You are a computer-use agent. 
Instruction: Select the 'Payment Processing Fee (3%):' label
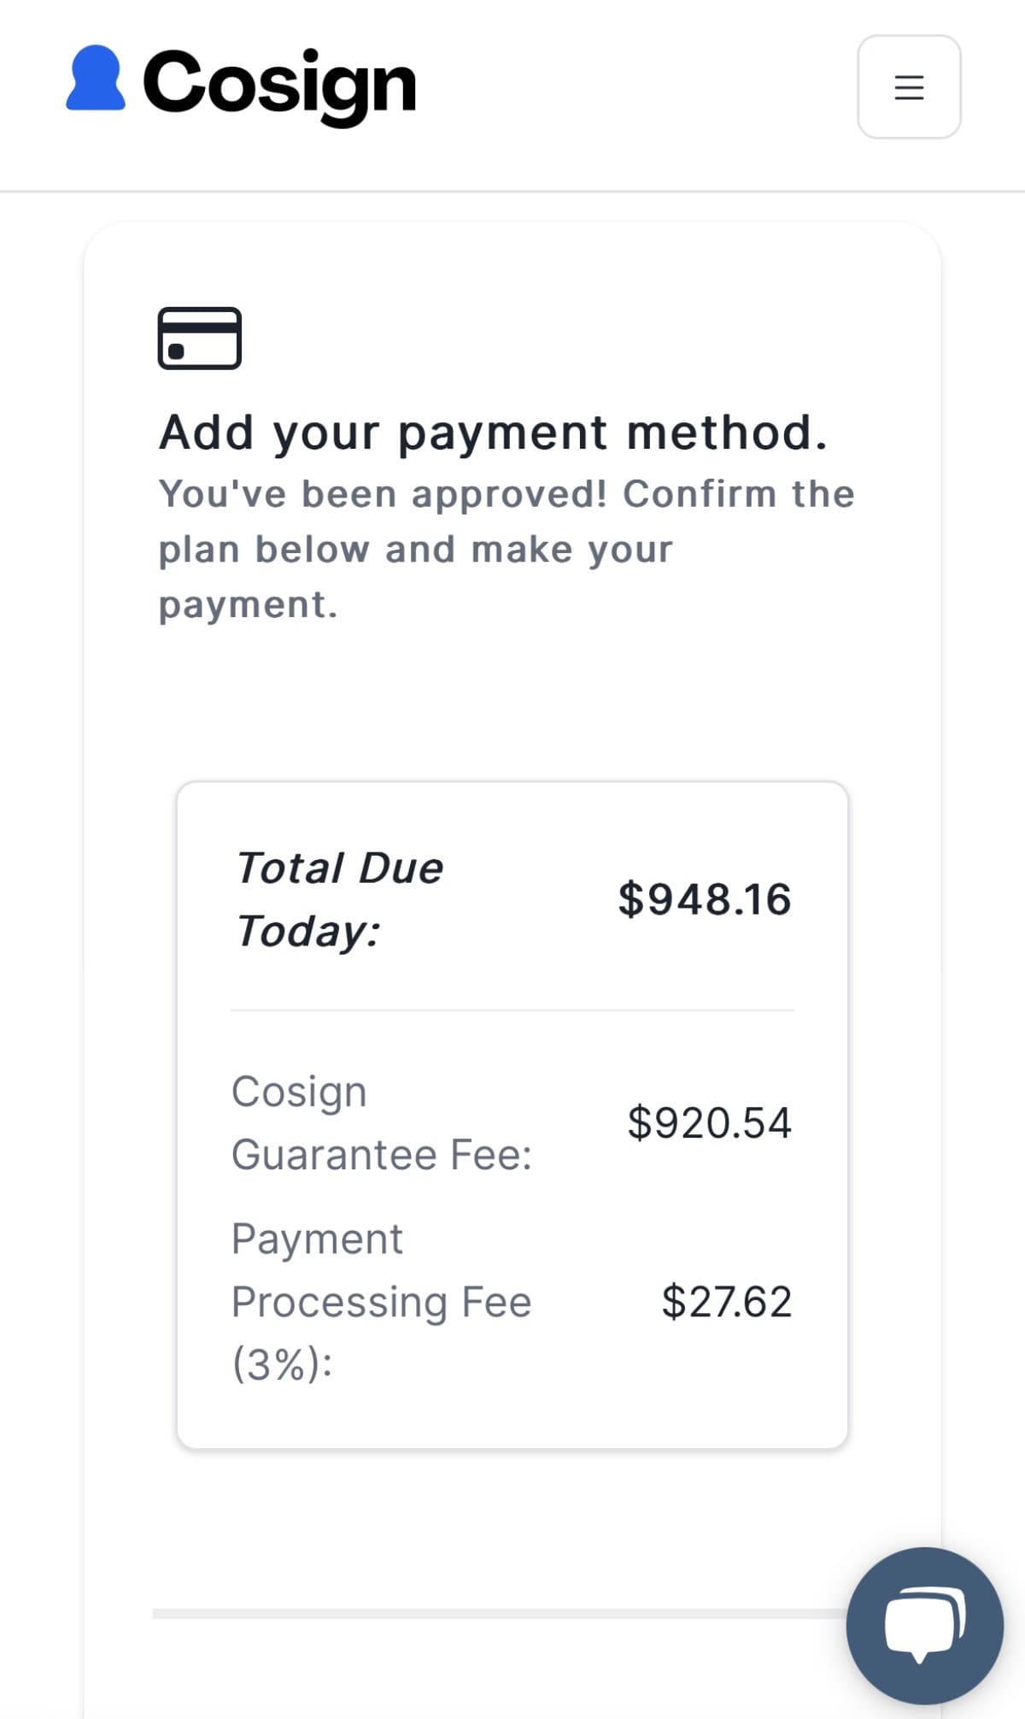click(x=381, y=1301)
